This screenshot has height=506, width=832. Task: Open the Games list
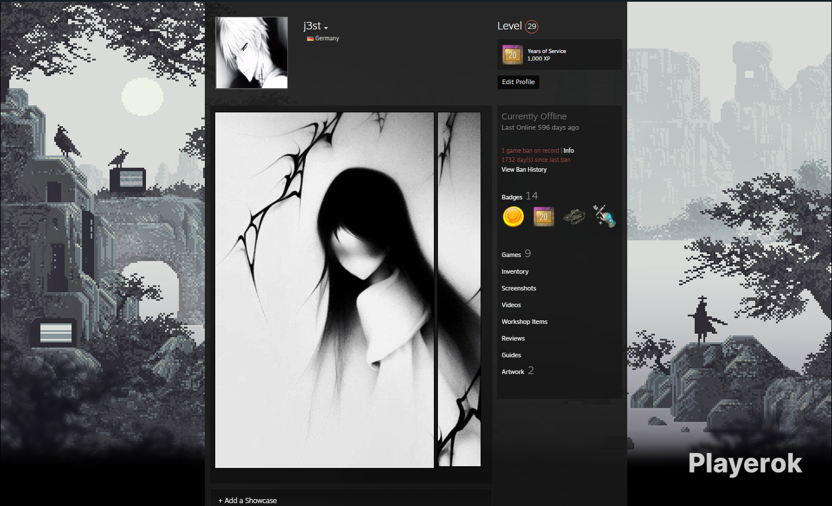tap(516, 254)
